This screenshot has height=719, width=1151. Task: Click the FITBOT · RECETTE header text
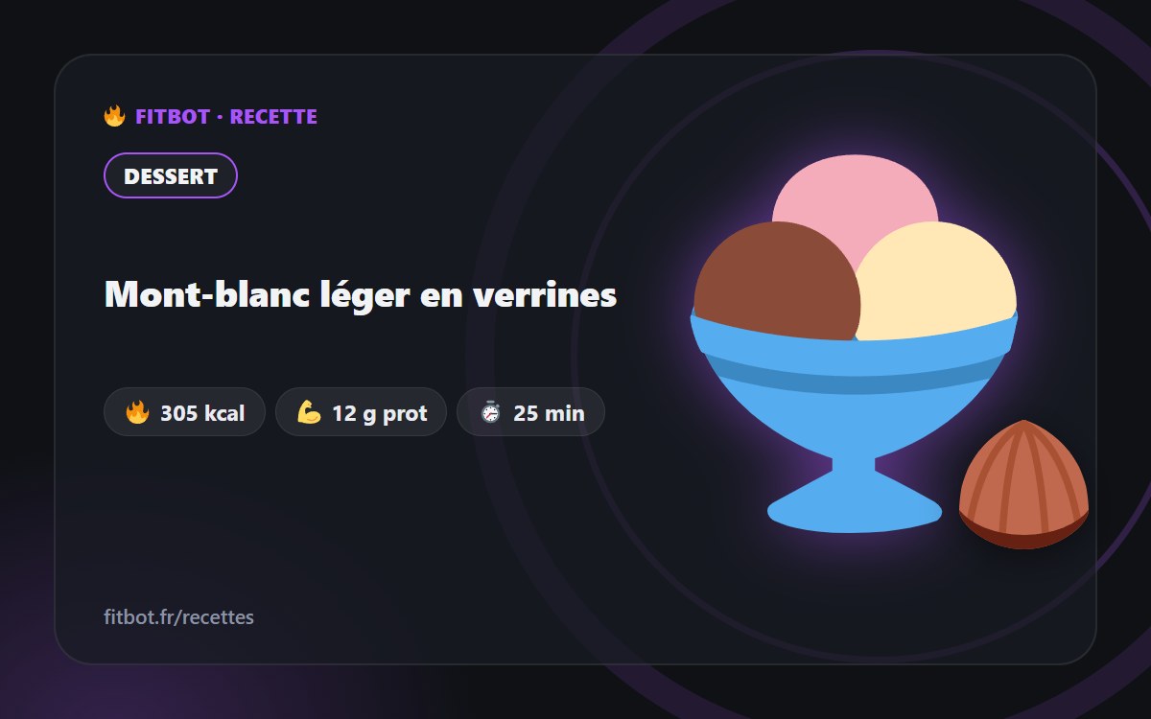(226, 117)
